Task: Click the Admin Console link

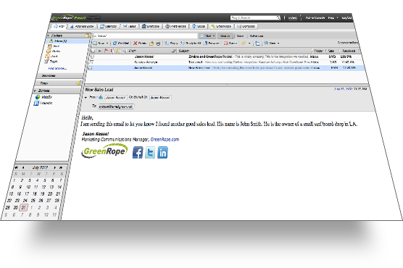Action: click(x=315, y=17)
